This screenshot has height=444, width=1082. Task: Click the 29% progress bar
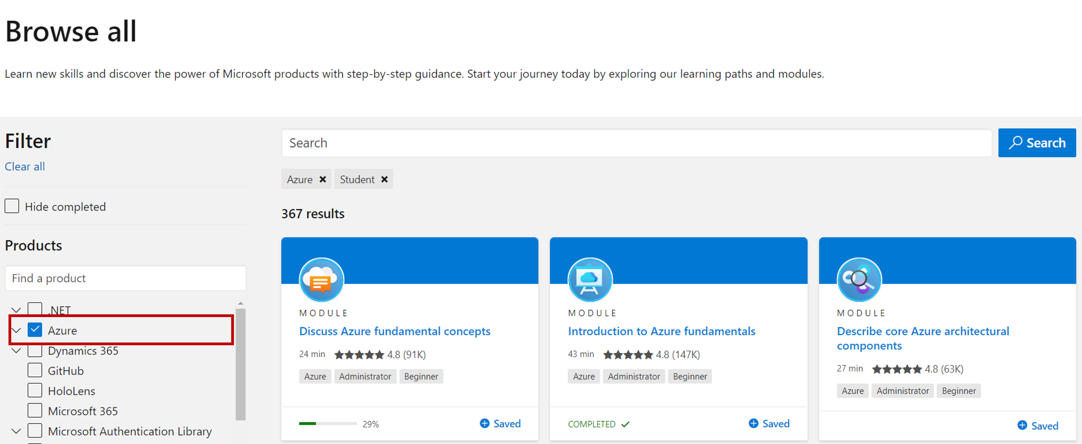[328, 423]
